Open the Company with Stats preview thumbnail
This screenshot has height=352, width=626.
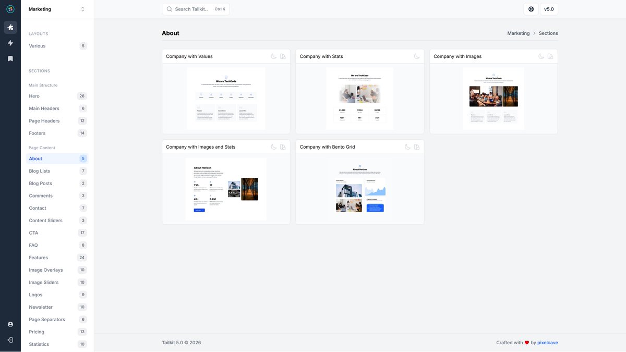click(x=360, y=99)
